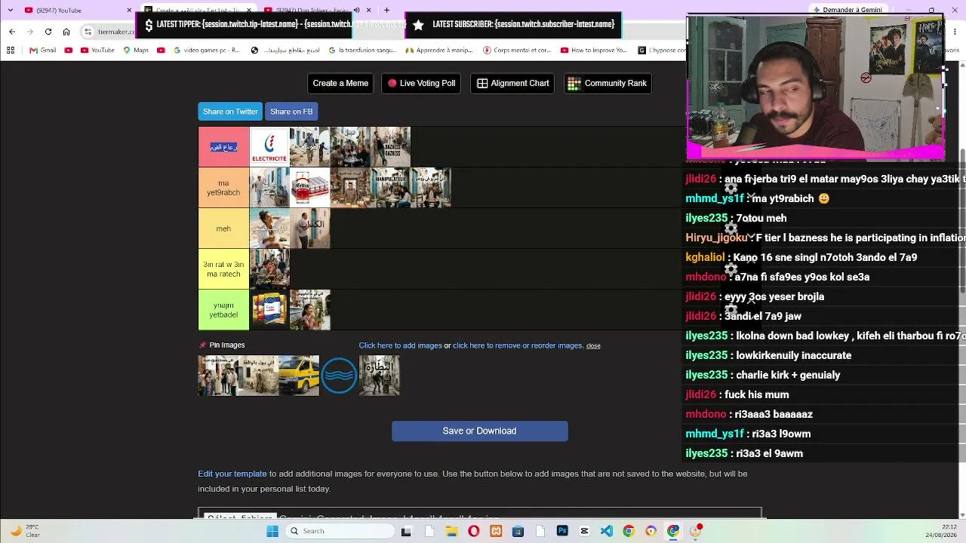Select the BAZNESS image in the top tier
This screenshot has height=543, width=966.
pyautogui.click(x=391, y=147)
